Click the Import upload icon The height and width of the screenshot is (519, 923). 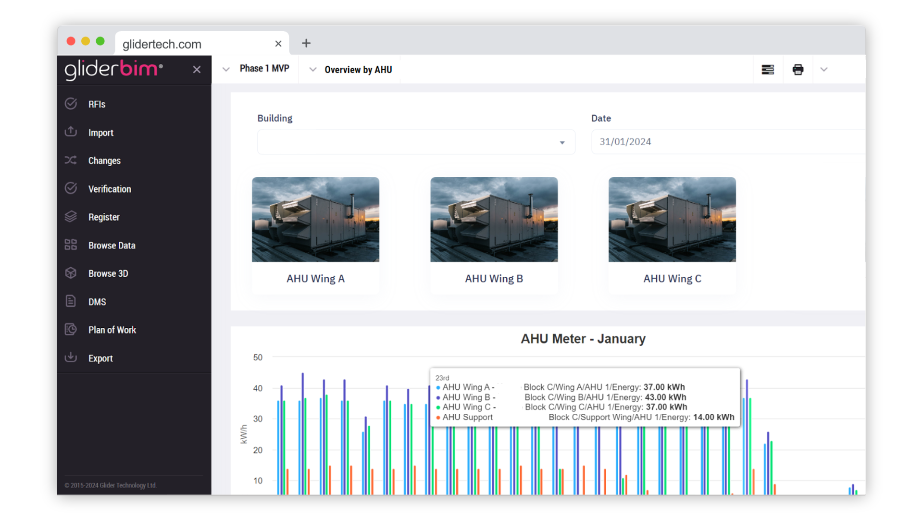point(71,132)
